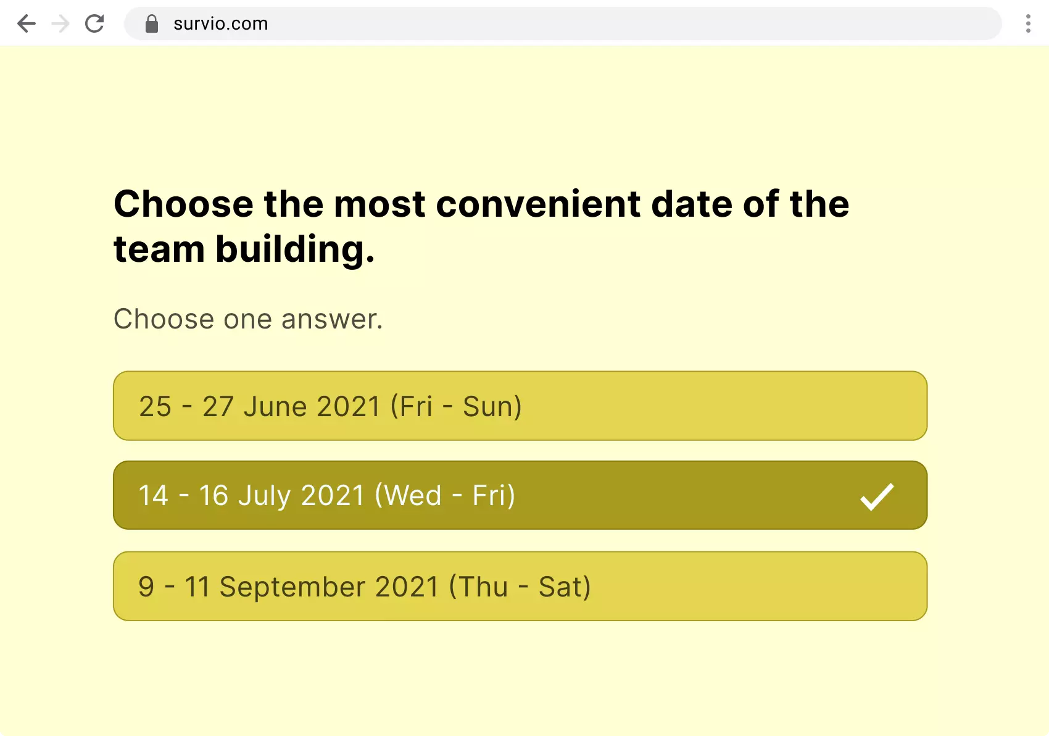Image resolution: width=1049 pixels, height=736 pixels.
Task: Click the refresh page icon
Action: pos(95,23)
